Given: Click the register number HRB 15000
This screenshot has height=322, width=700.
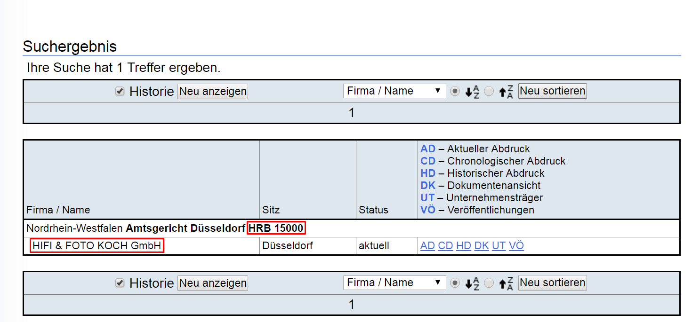Looking at the screenshot, I should click(276, 229).
